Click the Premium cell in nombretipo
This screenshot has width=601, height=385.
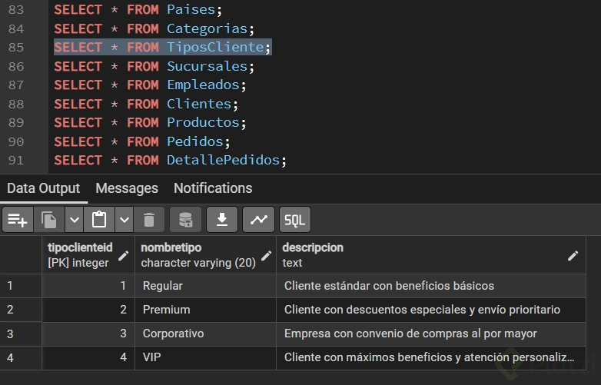(x=167, y=310)
